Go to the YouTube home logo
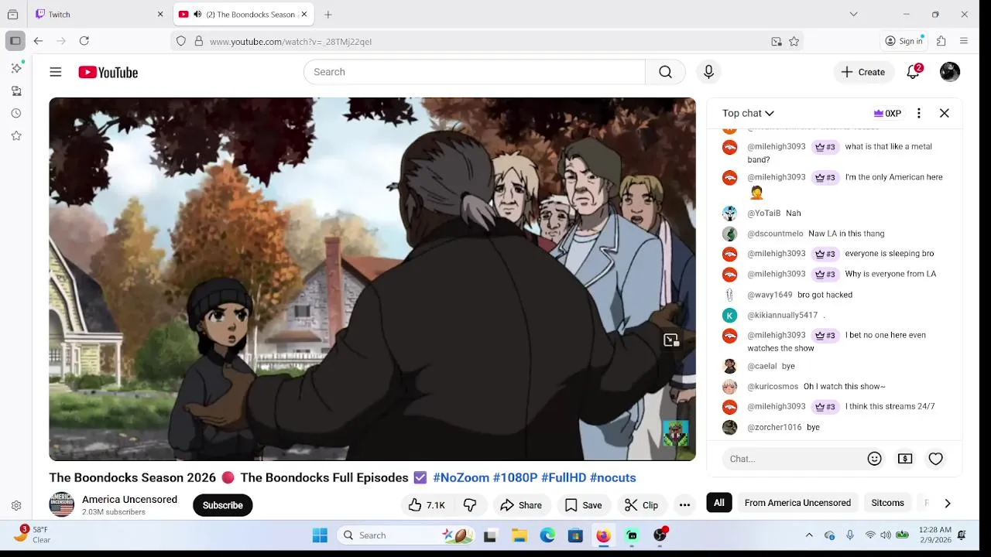Image resolution: width=991 pixels, height=557 pixels. (x=108, y=73)
